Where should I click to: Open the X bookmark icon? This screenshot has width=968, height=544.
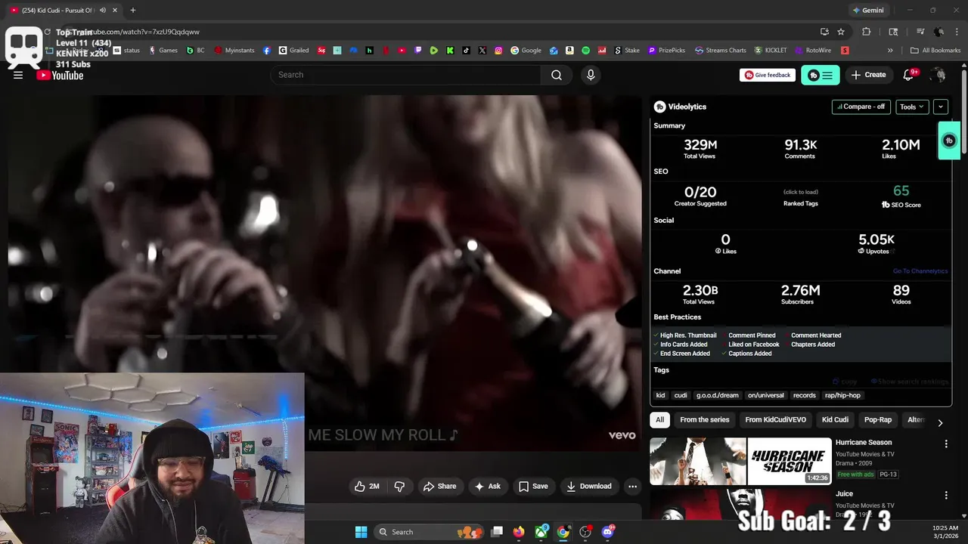pos(482,51)
